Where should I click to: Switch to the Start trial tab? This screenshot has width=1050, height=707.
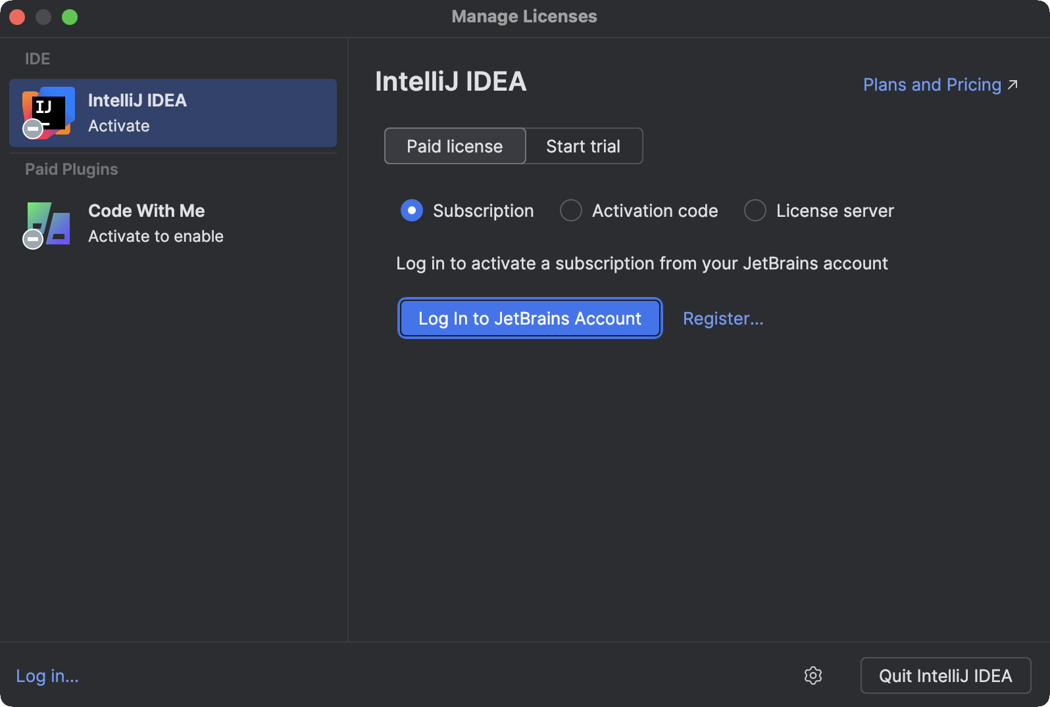[x=584, y=146]
